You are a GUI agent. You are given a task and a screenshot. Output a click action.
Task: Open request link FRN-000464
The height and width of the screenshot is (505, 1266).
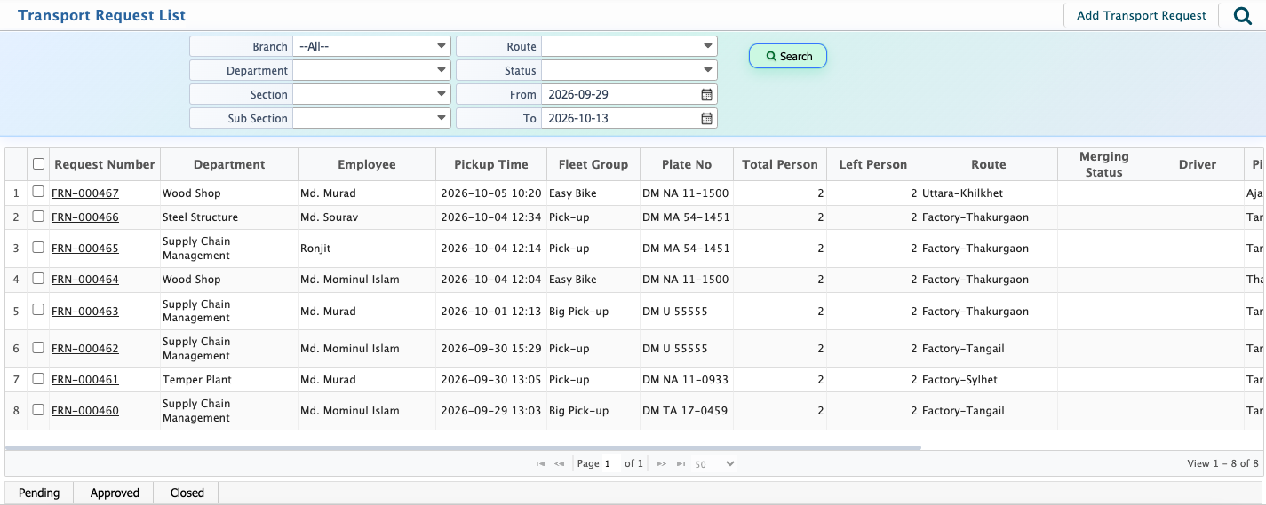pos(85,279)
